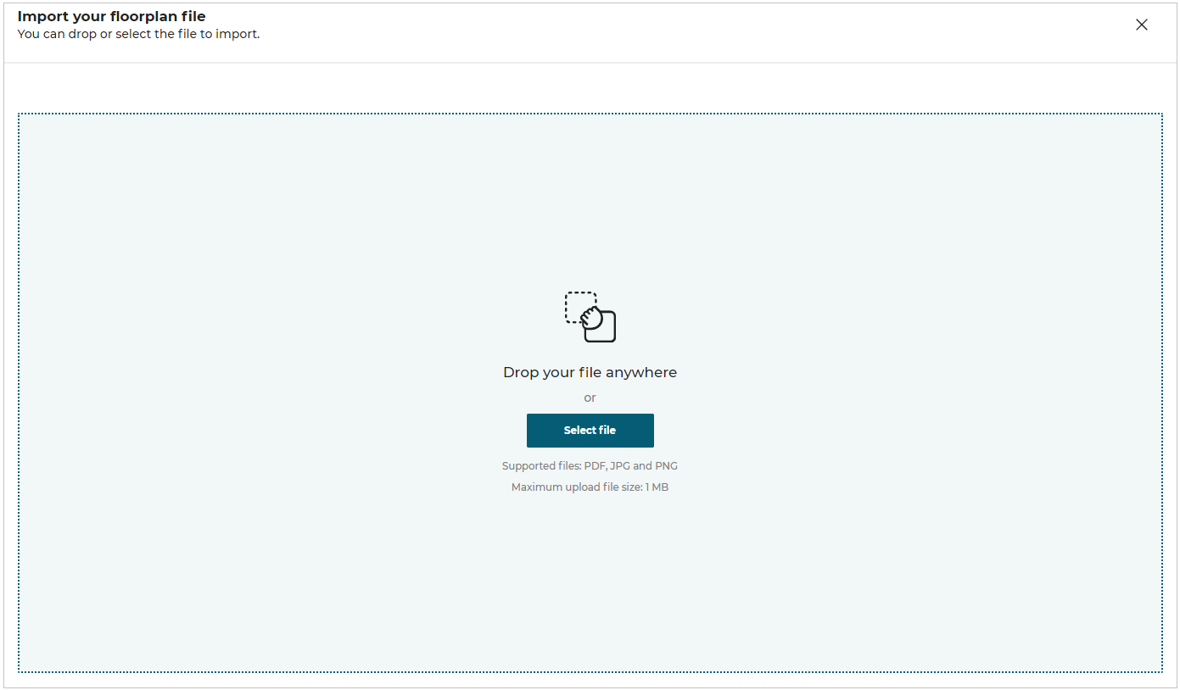Click the 'Drop your file anywhere' text

point(590,372)
